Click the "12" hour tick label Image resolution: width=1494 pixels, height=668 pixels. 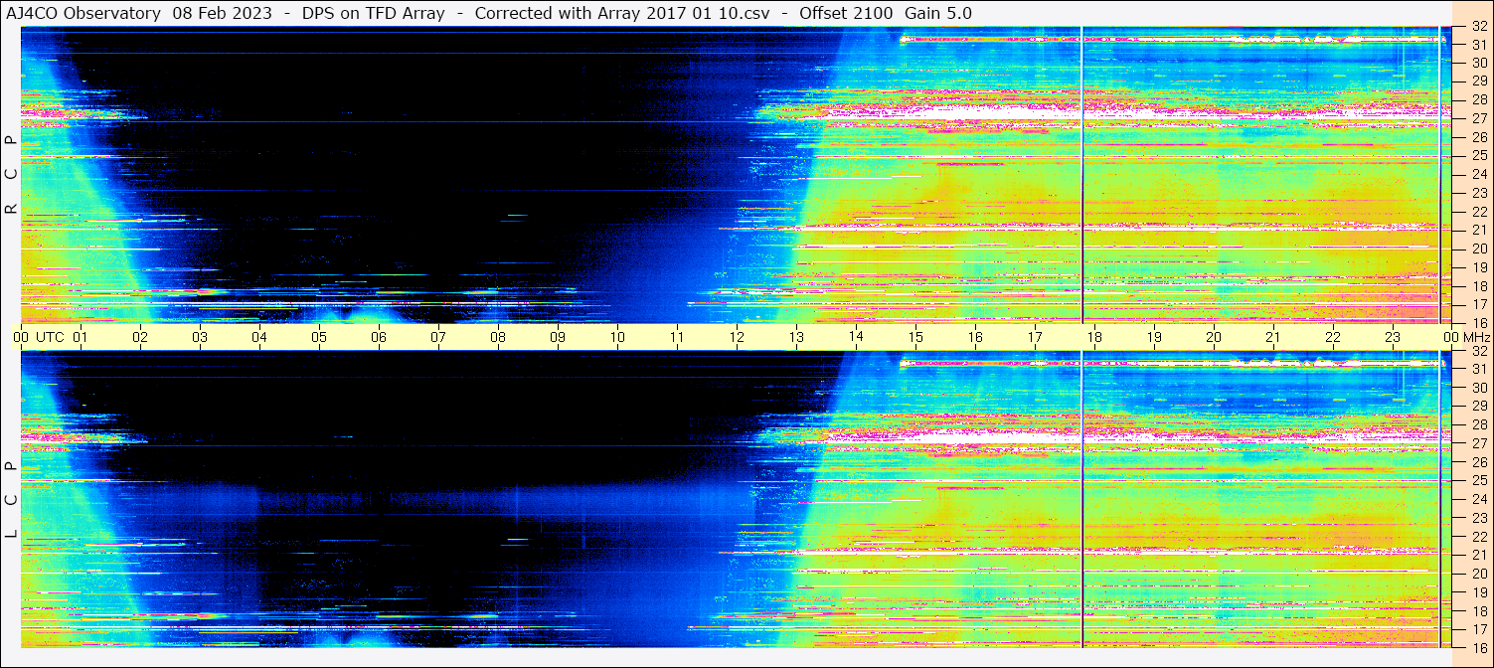(x=737, y=337)
